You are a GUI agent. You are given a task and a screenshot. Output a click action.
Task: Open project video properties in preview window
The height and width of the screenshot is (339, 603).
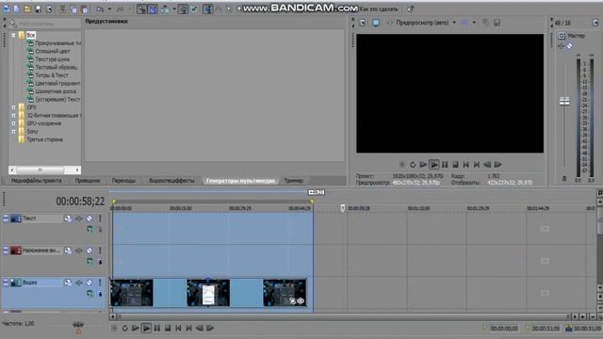pos(362,23)
